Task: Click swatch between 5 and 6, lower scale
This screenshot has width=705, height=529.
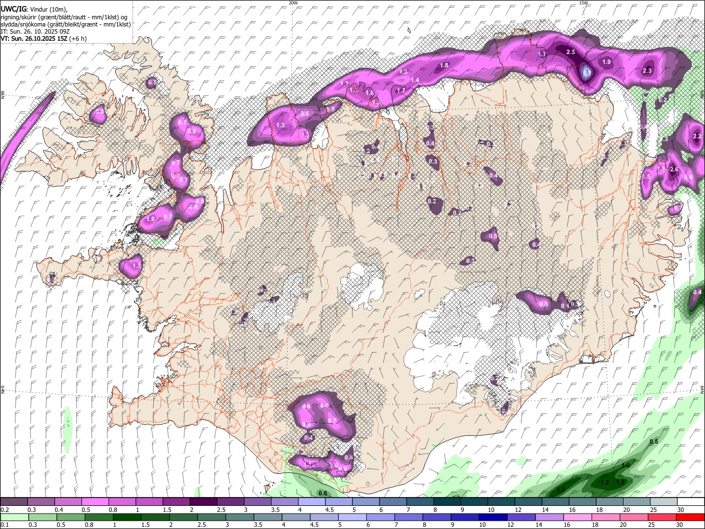Action: (x=352, y=517)
